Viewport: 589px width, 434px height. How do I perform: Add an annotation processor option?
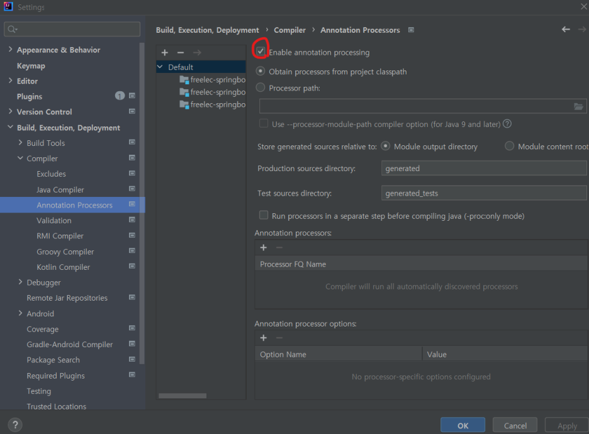coord(263,338)
